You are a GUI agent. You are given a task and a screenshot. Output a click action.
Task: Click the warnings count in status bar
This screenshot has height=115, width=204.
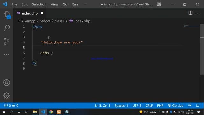pos(15,105)
